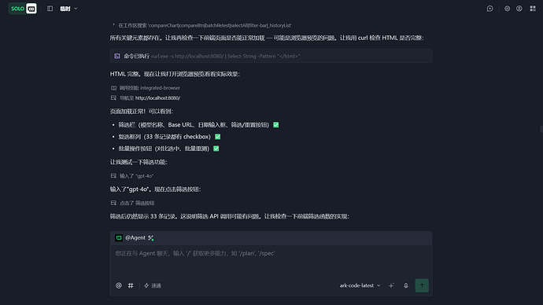Click the text 'HTML 完整。现在让我打开浏览器预览看看实际效果:'
Viewport: 543px width, 305px height.
pos(175,74)
